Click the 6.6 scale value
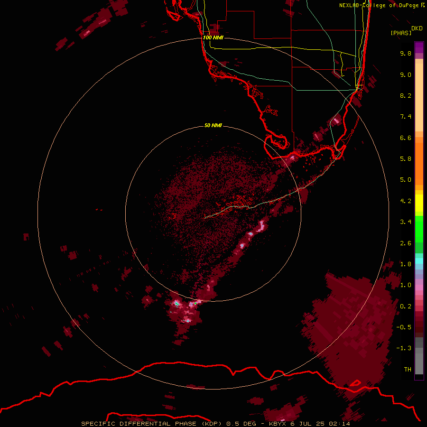This screenshot has height=427, width=427. pyautogui.click(x=406, y=138)
